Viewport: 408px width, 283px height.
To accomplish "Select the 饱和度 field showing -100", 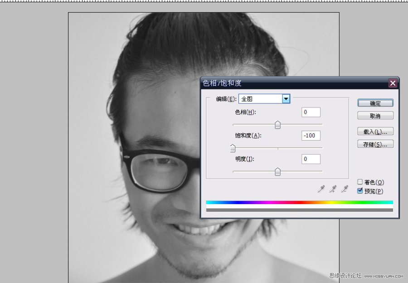I will [311, 135].
